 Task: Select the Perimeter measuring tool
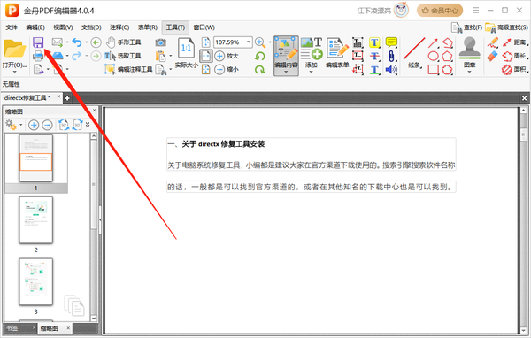(515, 56)
